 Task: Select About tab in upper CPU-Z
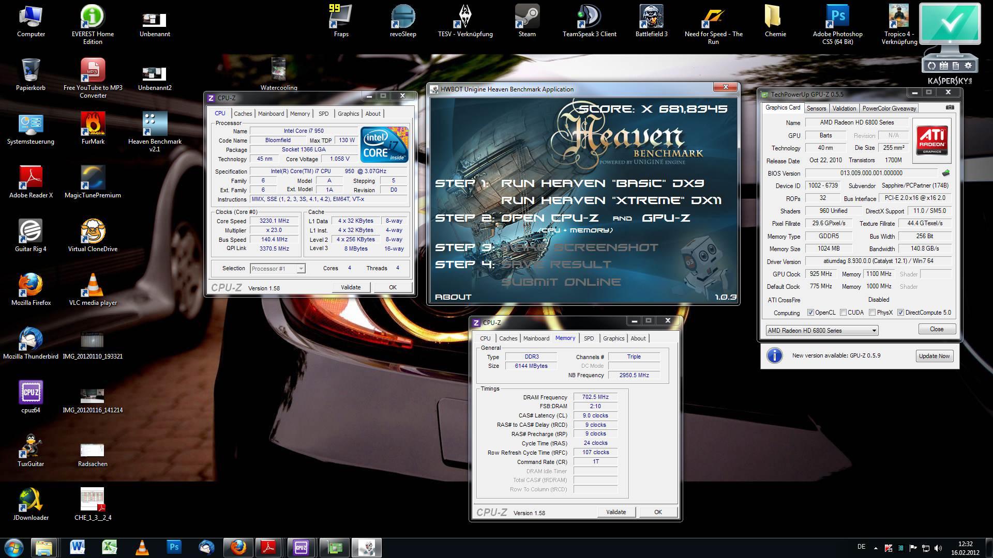372,114
